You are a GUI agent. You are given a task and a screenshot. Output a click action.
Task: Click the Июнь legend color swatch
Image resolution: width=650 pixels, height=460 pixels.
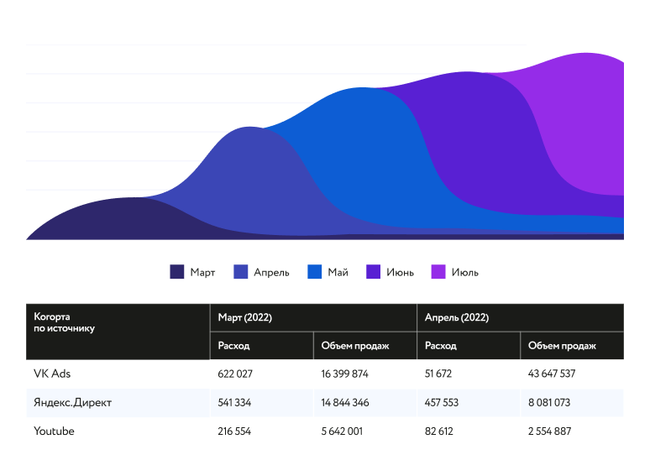(x=374, y=272)
